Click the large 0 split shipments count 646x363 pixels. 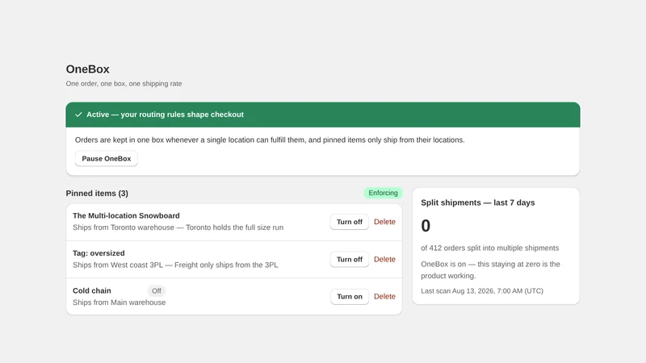(426, 226)
